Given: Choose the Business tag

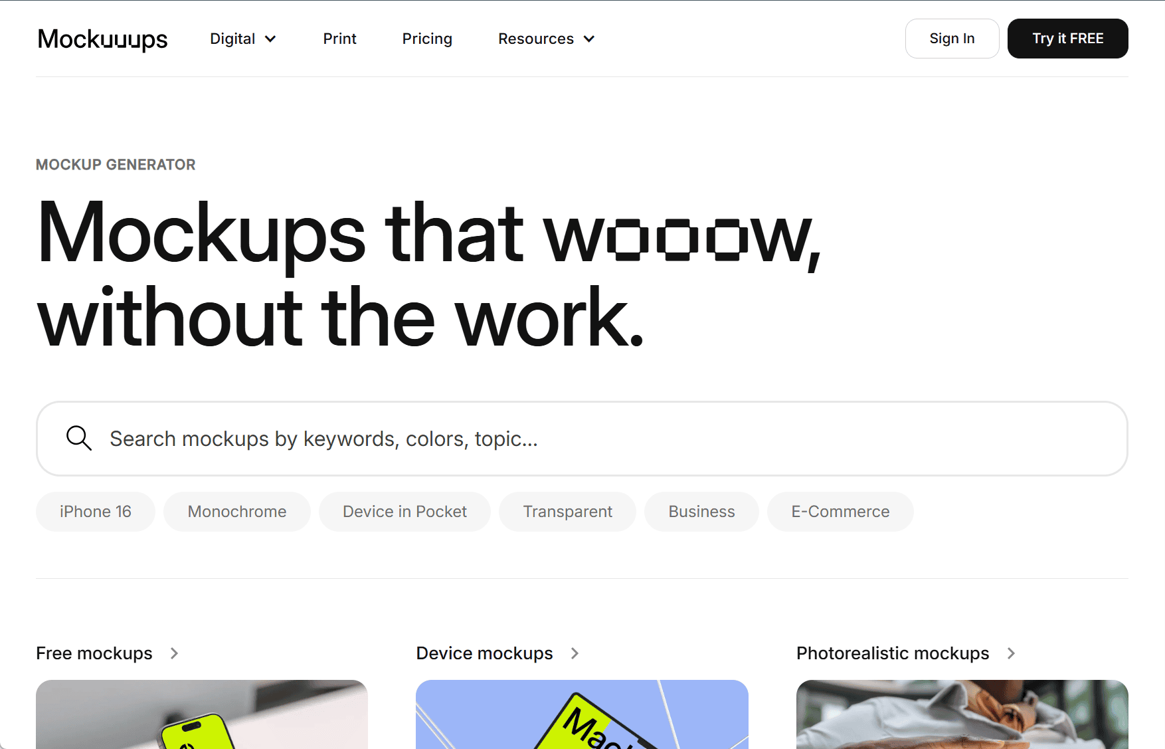Looking at the screenshot, I should coord(701,512).
